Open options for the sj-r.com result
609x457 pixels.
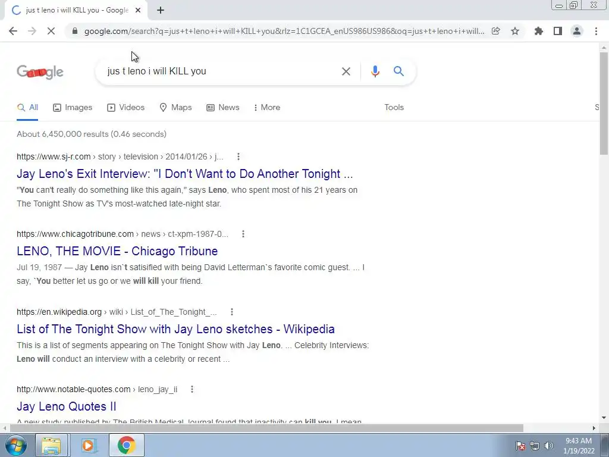pyautogui.click(x=238, y=156)
